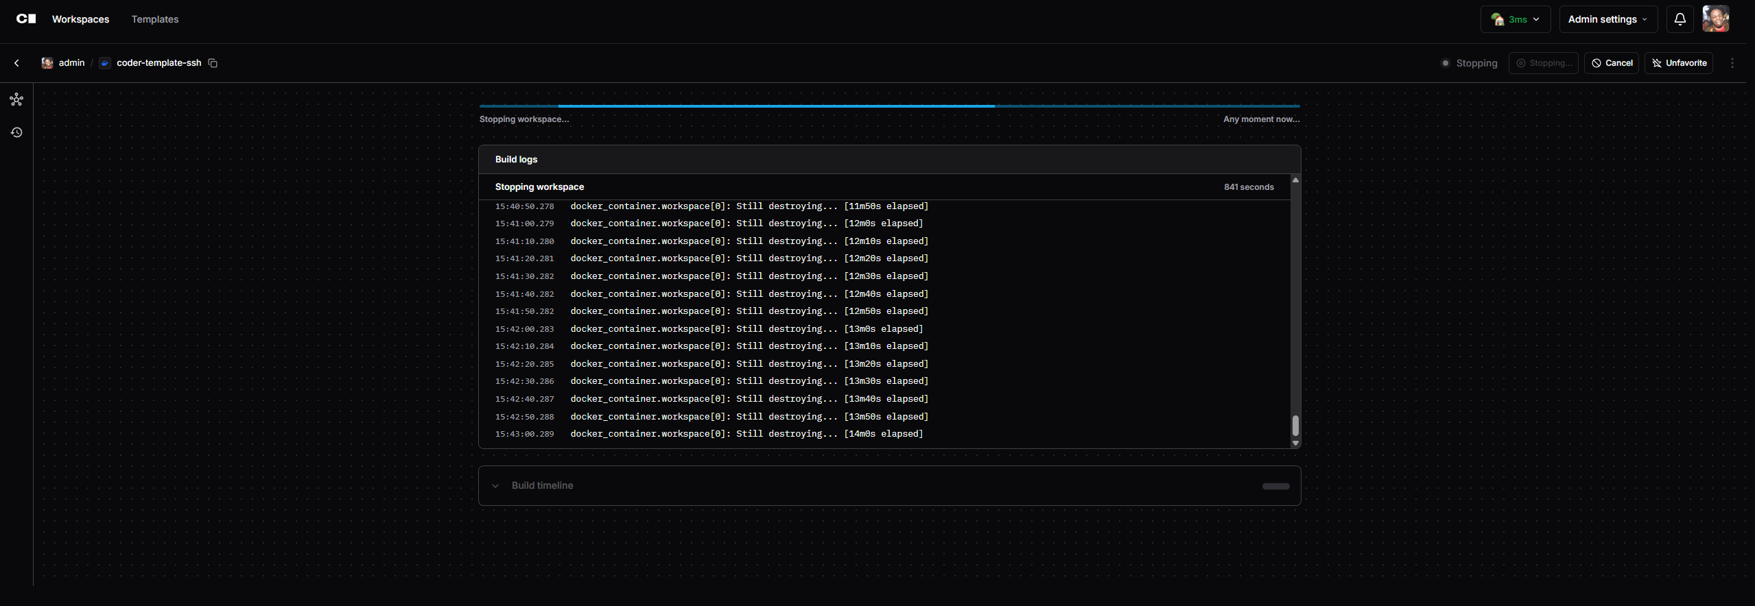Go back with the left chevron
Image resolution: width=1755 pixels, height=606 pixels.
(16, 63)
